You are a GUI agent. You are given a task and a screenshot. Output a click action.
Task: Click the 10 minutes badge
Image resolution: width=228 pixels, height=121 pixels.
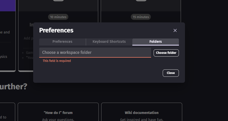pyautogui.click(x=58, y=17)
